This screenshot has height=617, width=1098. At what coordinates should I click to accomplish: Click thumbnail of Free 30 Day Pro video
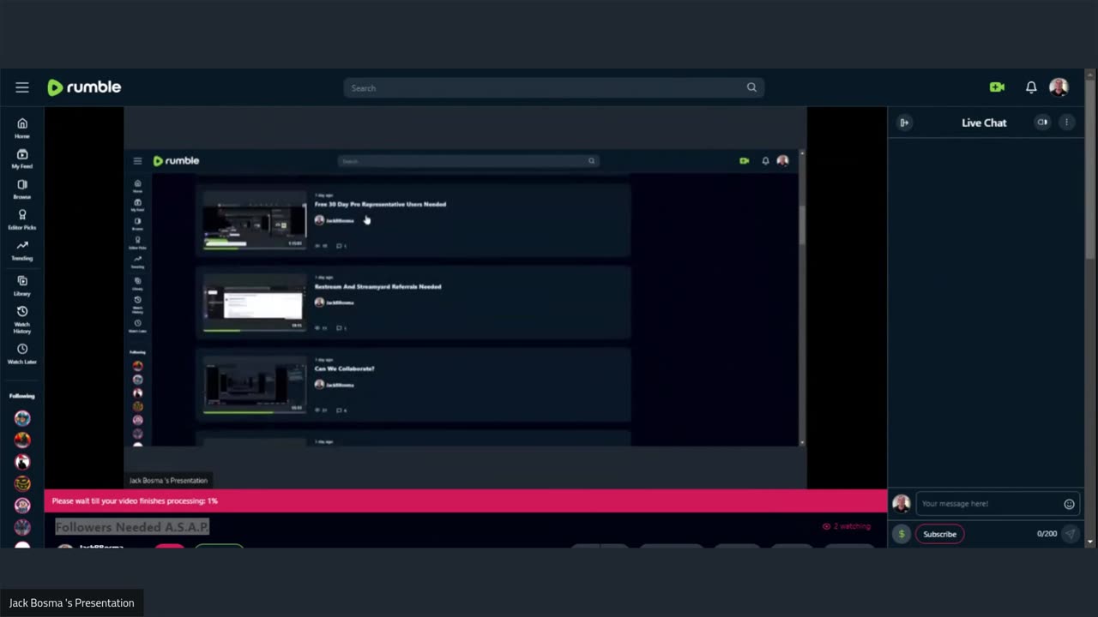point(254,221)
